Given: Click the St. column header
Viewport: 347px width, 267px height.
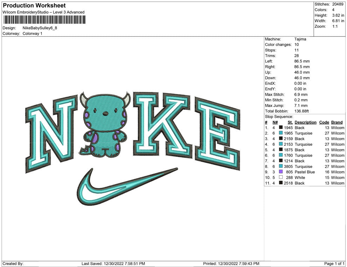Looking at the screenshot, I should 290,122.
